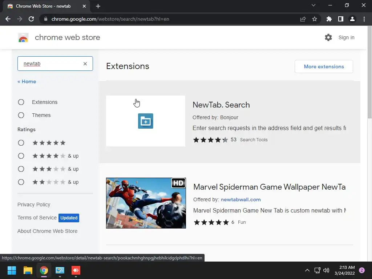372x279 pixels.
Task: Select three stars & up filter
Action: pos(21,169)
